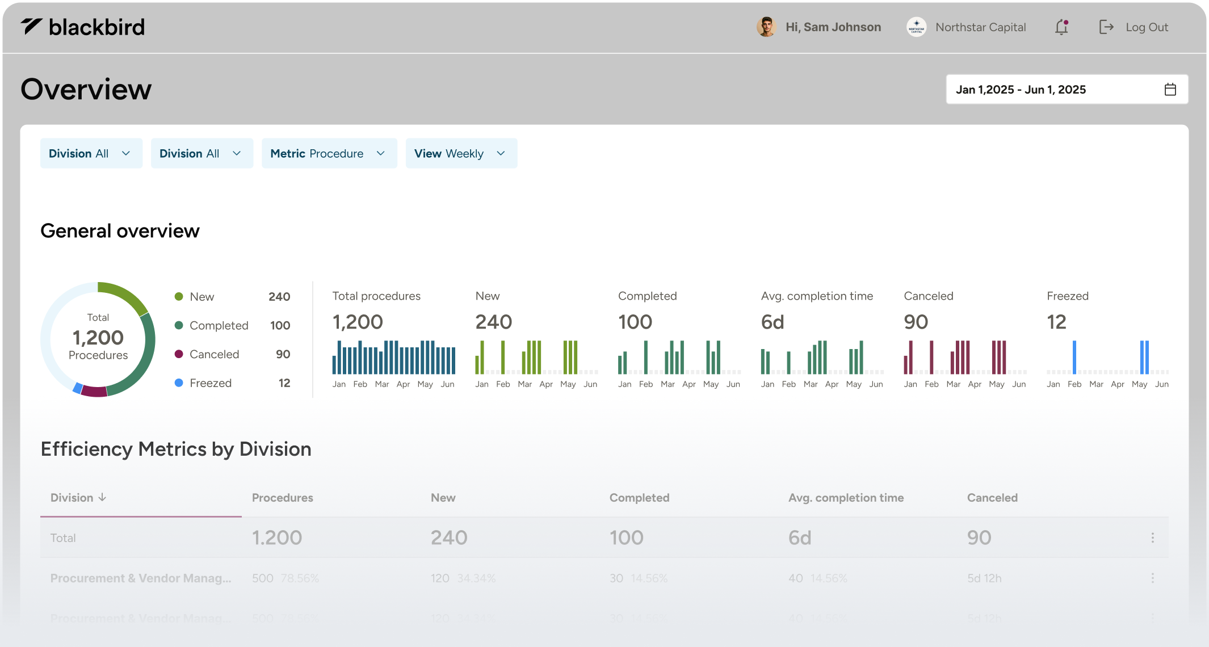
Task: Click the Log Out link
Action: [x=1147, y=27]
